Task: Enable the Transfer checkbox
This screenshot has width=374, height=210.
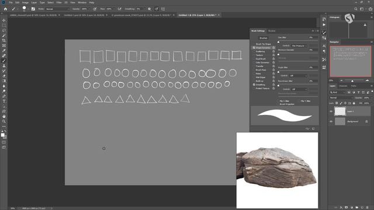Action: tap(254, 66)
